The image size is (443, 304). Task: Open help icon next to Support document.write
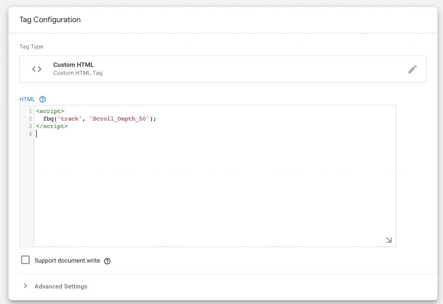[107, 261]
